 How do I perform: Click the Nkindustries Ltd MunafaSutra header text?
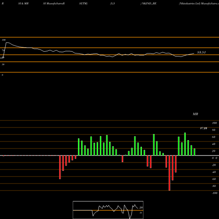pos(199,4)
